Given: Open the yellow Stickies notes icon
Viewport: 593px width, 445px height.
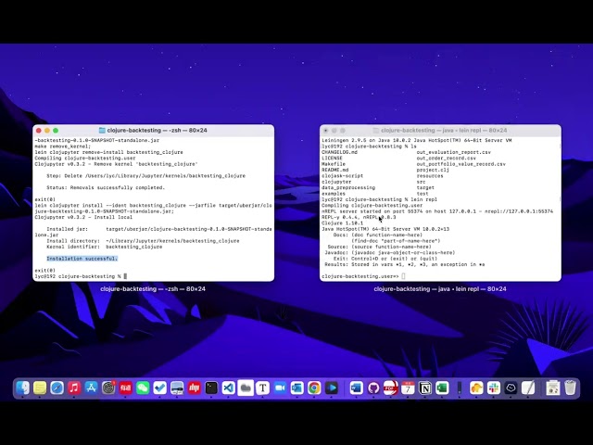Looking at the screenshot, I should (40, 388).
